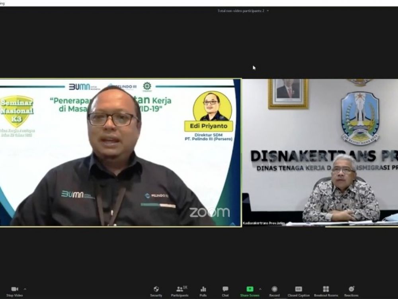
Task: Open the Reactions picker
Action: [x=351, y=289]
